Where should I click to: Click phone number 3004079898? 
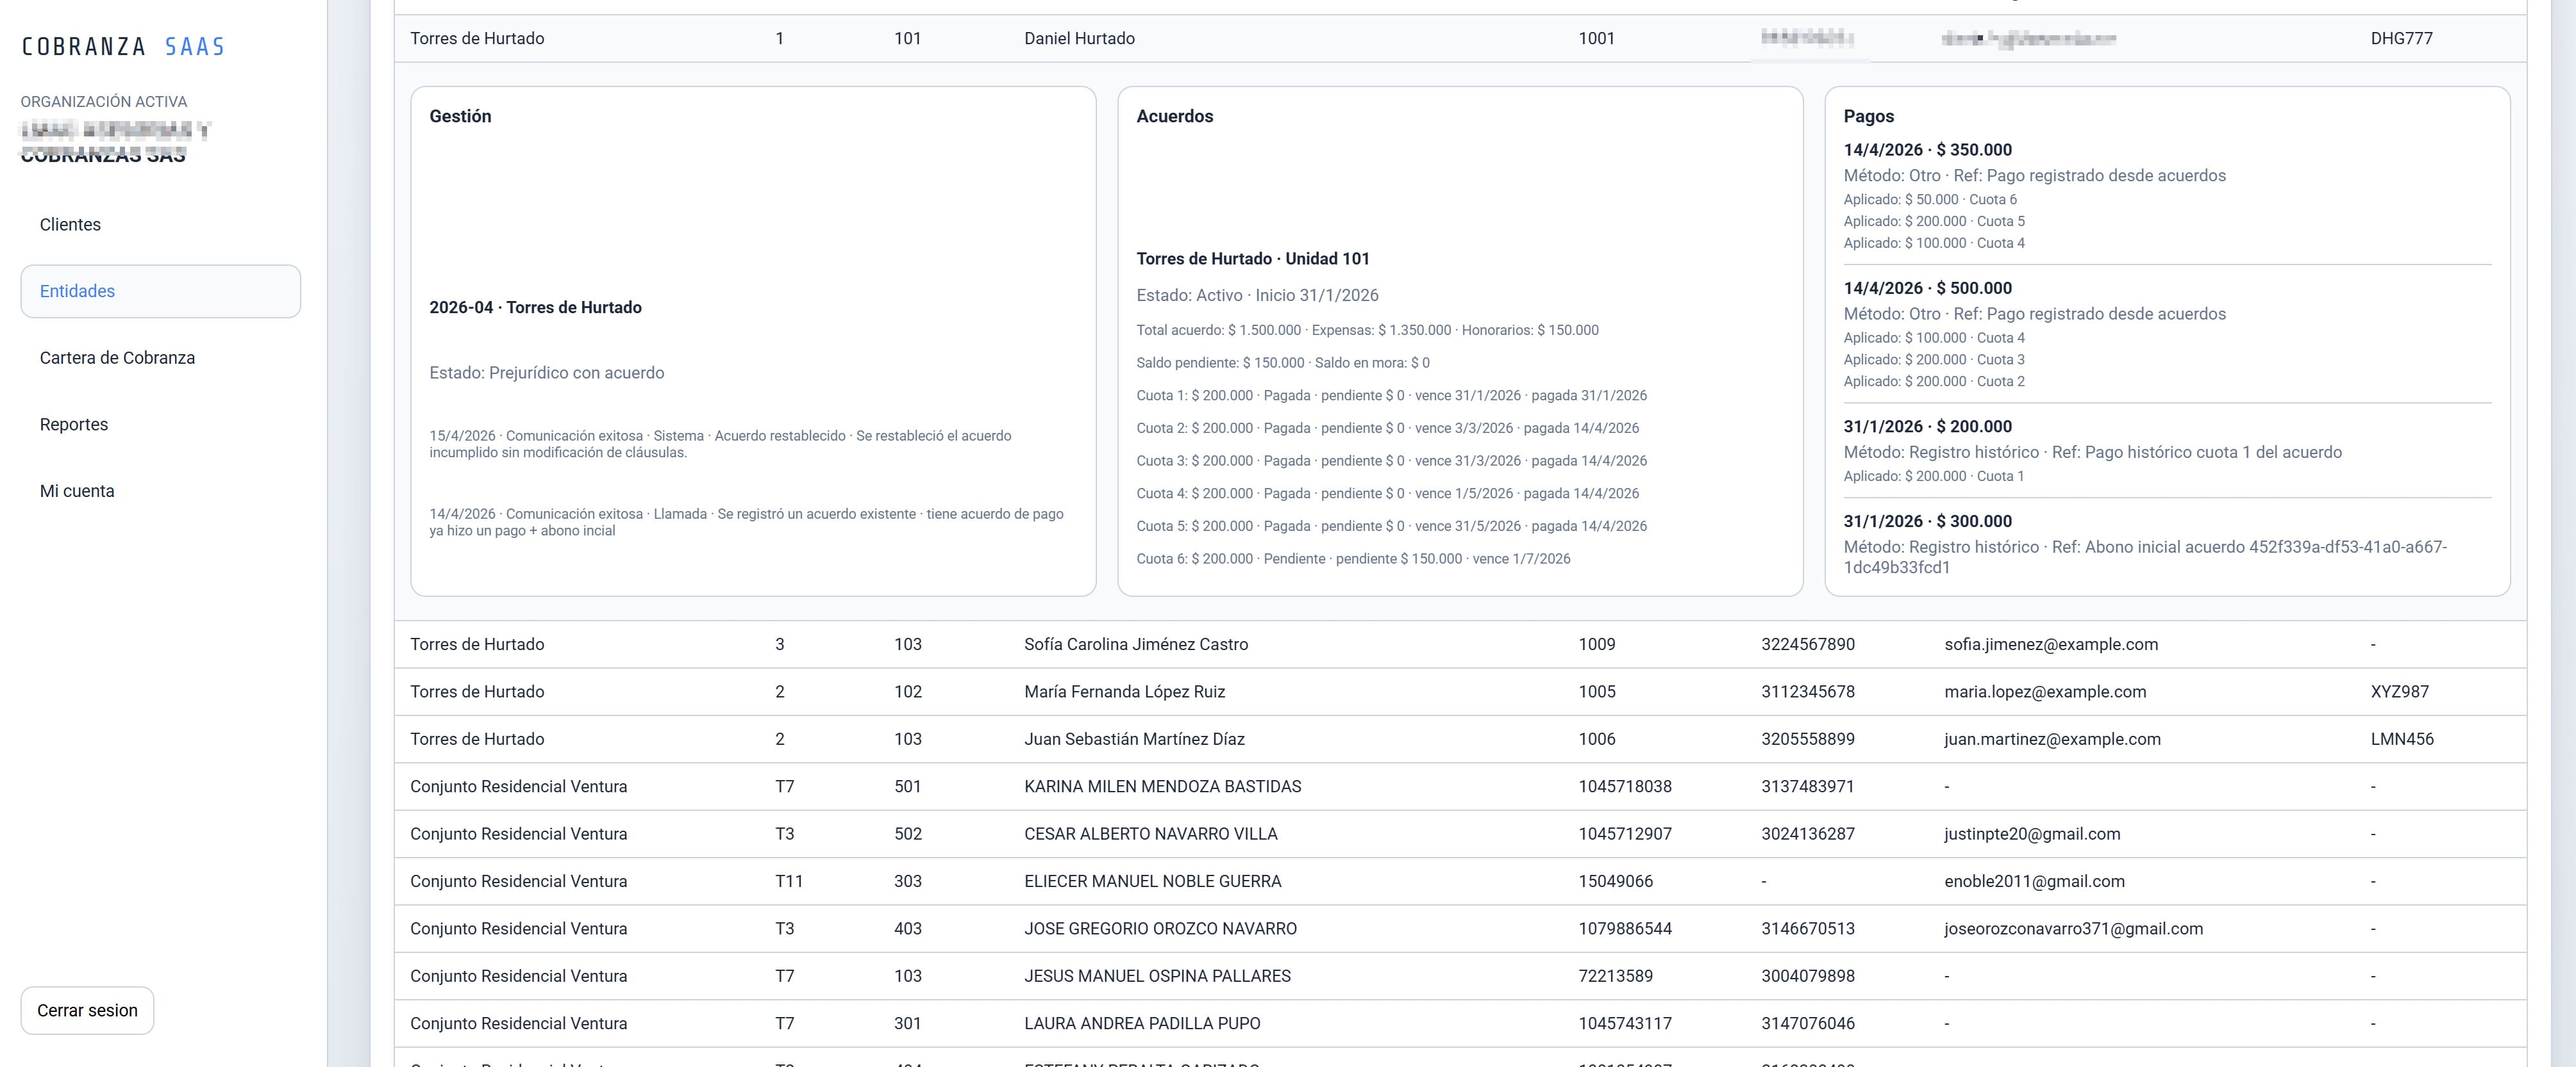pos(1807,976)
